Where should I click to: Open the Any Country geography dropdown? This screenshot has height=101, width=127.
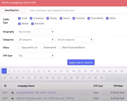36,32
